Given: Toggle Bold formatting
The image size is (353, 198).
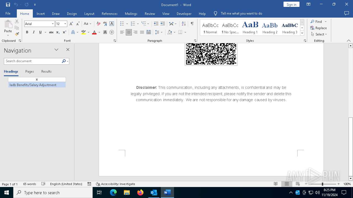Looking at the screenshot, I should point(27,32).
